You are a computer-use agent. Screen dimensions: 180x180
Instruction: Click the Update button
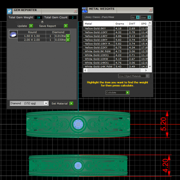[x=25, y=26]
